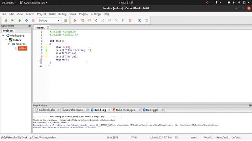Click the Break debugger pause icon
The height and width of the screenshot is (141, 252).
[123, 20]
